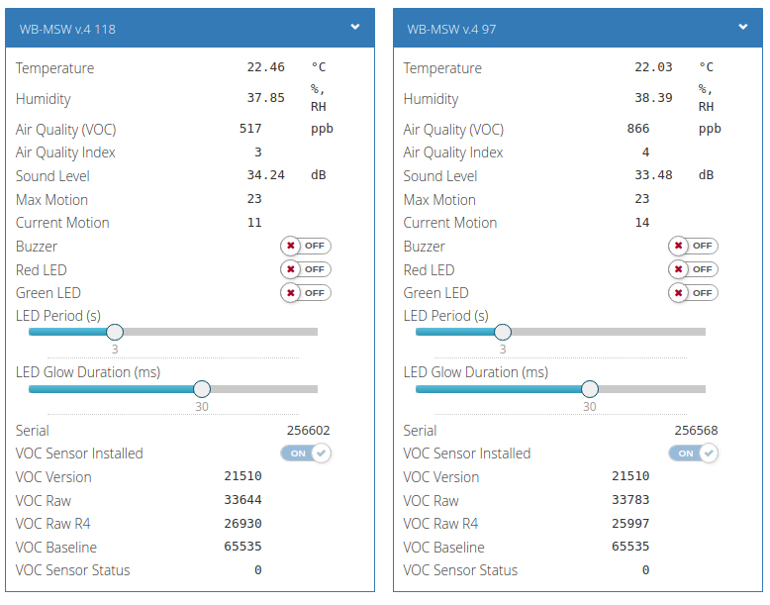Viewport: 770px width, 605px height.
Task: Click the WB-MSW v.4 97 panel title
Action: coord(451,30)
